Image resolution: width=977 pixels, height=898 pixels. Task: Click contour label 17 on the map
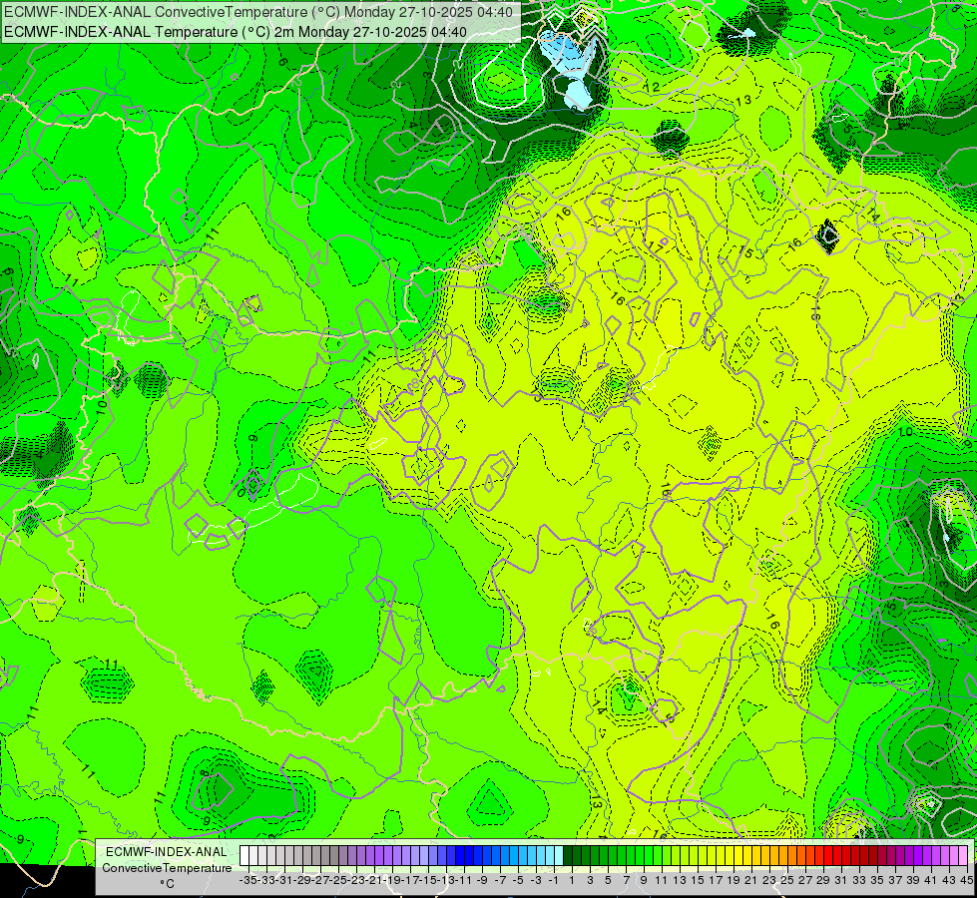(x=655, y=246)
